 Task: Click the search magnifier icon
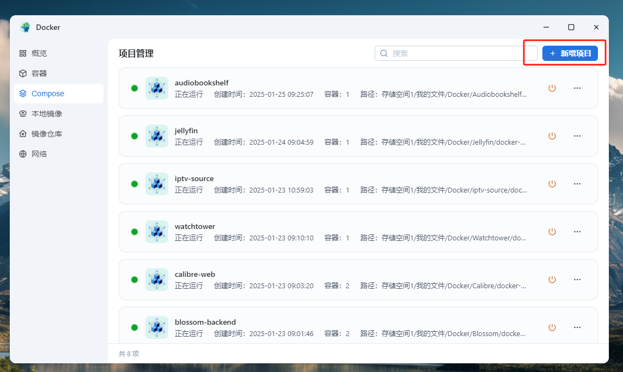click(x=384, y=53)
